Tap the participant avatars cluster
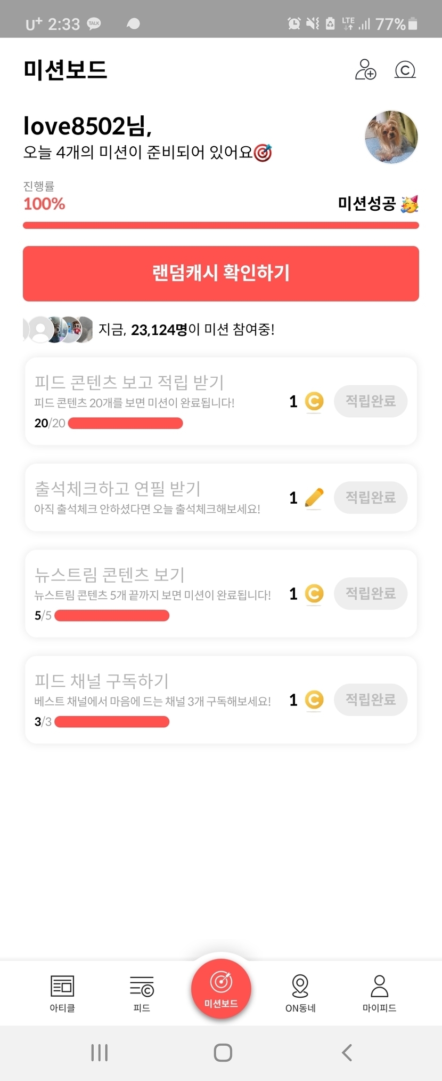 (59, 329)
